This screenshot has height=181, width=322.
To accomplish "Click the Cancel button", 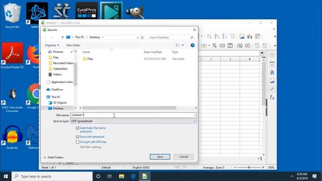I will (x=183, y=156).
